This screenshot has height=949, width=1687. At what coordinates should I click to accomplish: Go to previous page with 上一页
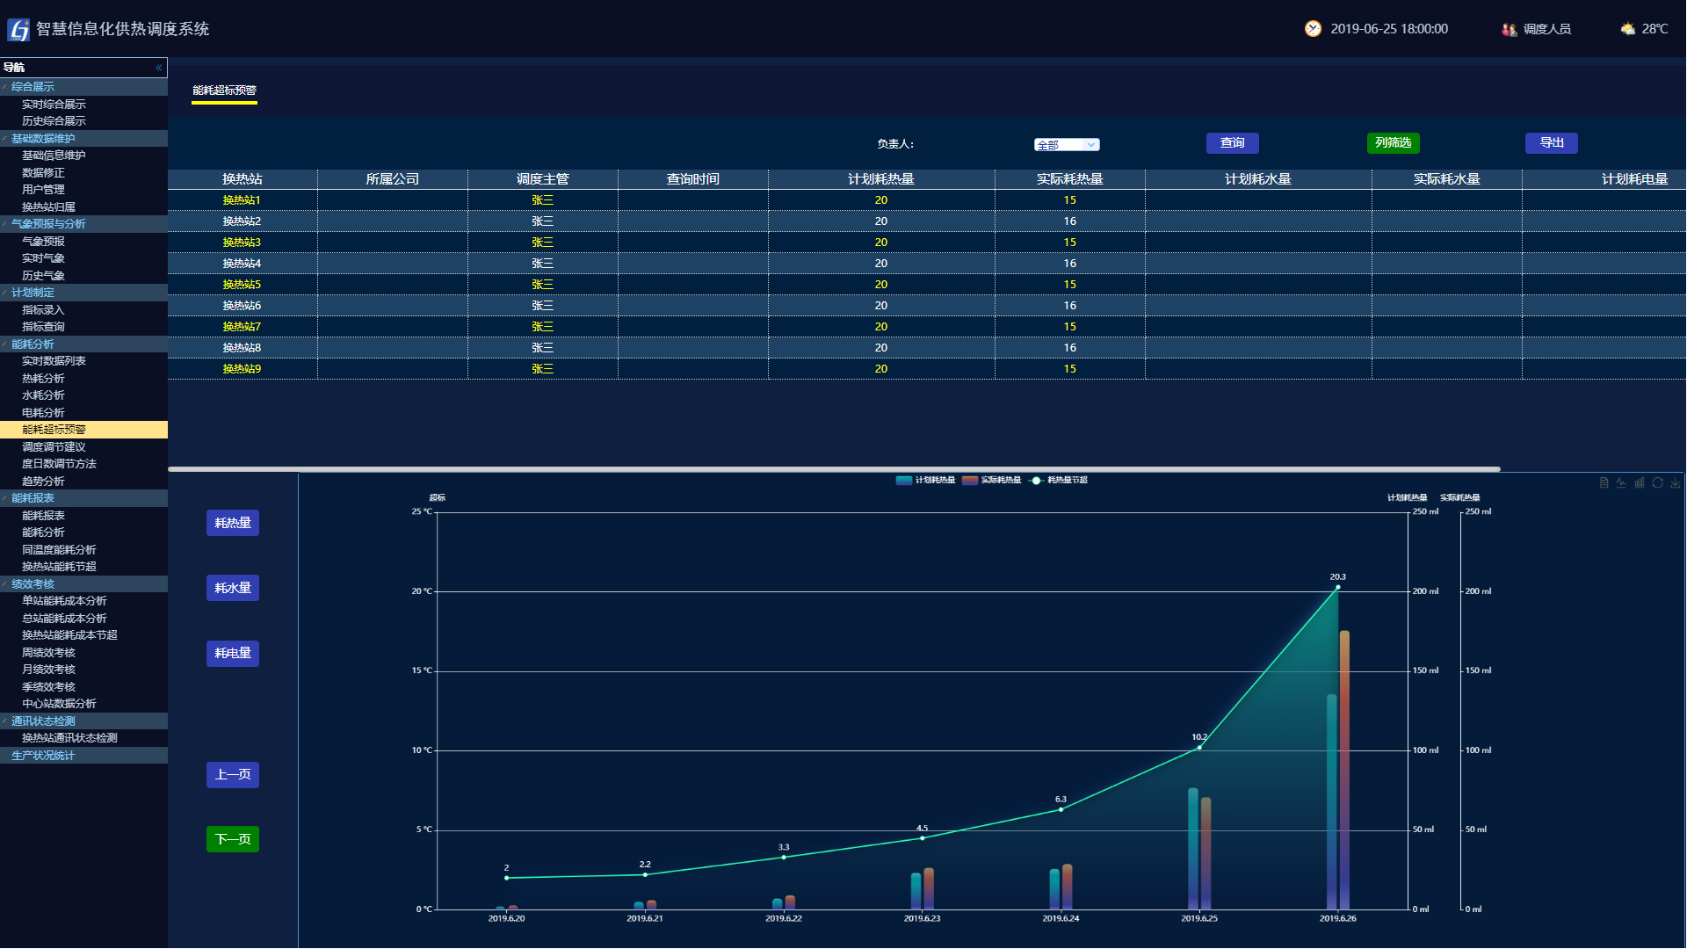pyautogui.click(x=233, y=775)
